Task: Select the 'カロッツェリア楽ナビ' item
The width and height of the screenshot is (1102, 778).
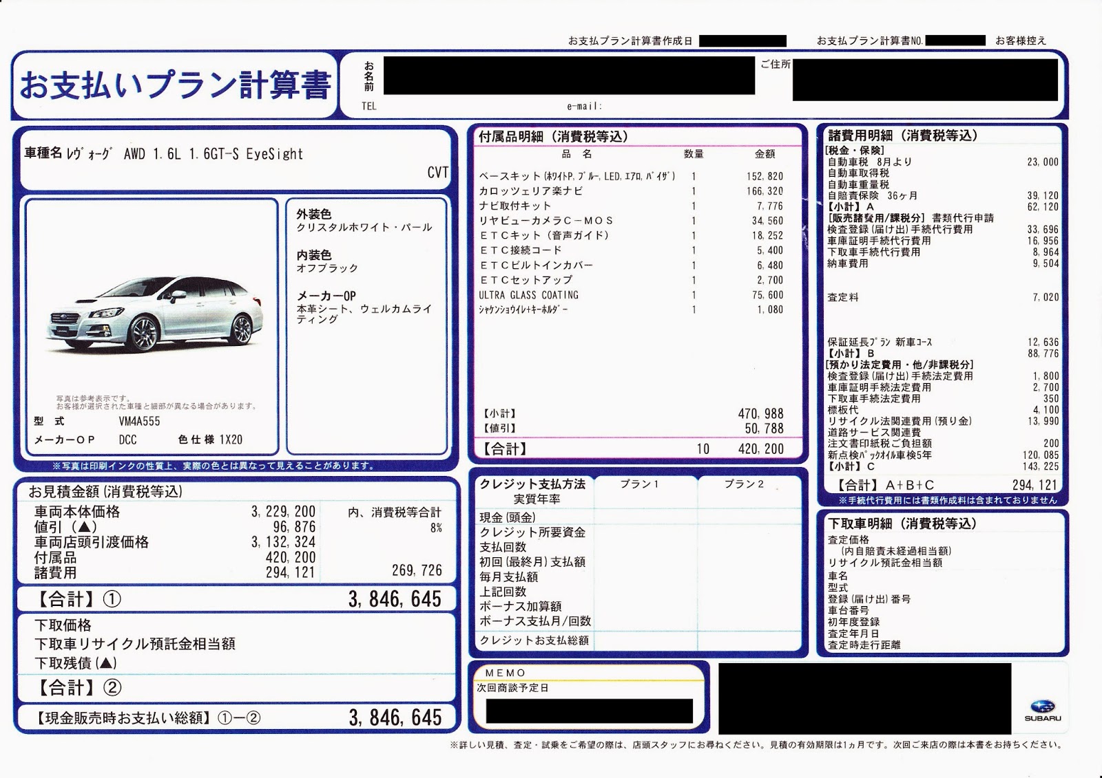Action: [531, 191]
